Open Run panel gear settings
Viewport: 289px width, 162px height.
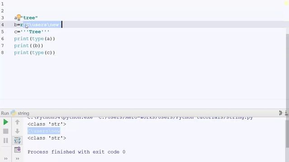coord(280,113)
